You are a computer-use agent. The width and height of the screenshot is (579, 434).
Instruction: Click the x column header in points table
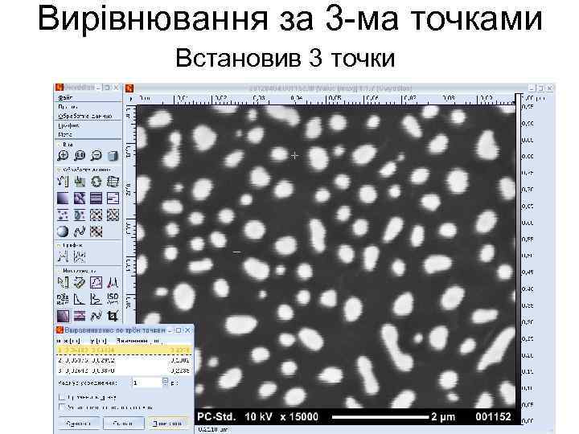(72, 340)
